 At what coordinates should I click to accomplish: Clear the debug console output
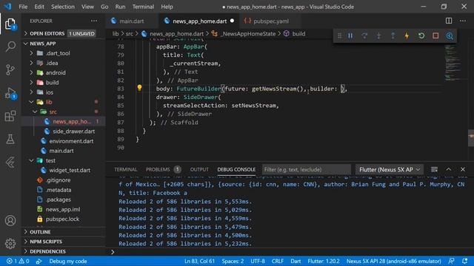(434, 169)
